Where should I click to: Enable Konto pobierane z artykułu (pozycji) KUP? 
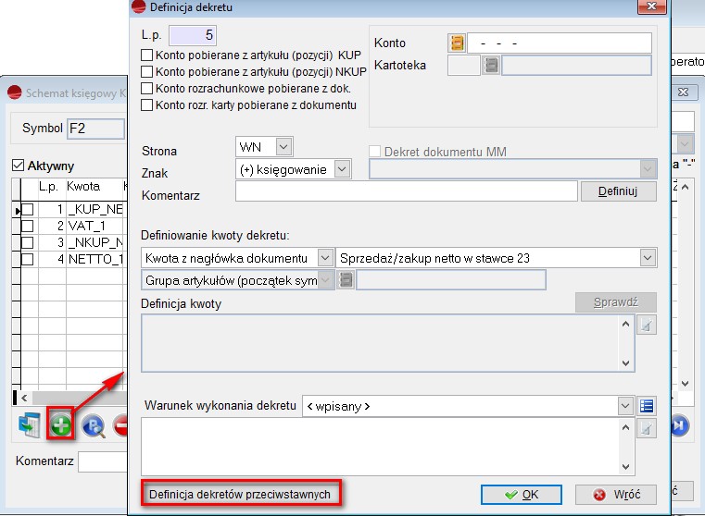(x=146, y=55)
